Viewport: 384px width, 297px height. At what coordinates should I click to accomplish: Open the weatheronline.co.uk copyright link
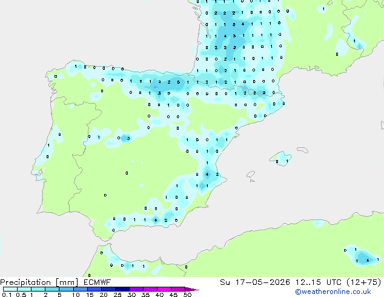333,292
